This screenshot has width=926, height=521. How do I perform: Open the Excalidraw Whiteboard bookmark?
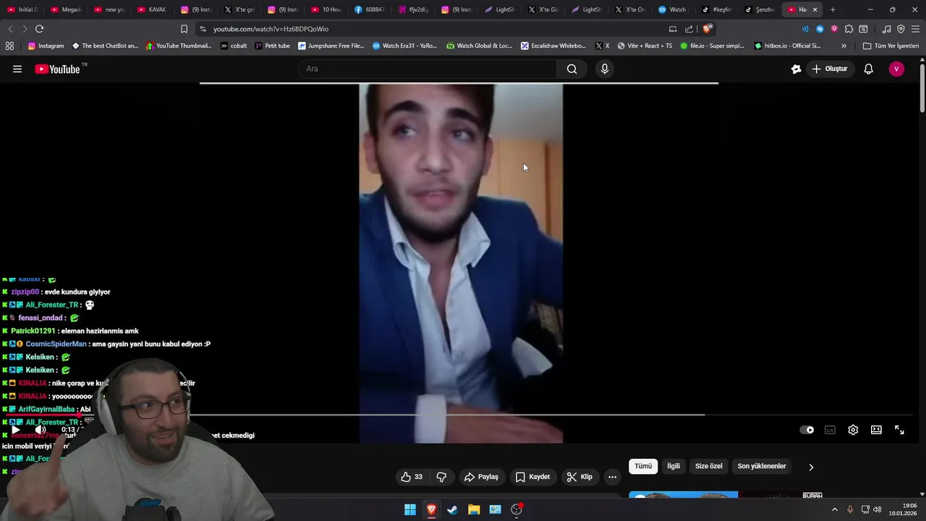[553, 46]
